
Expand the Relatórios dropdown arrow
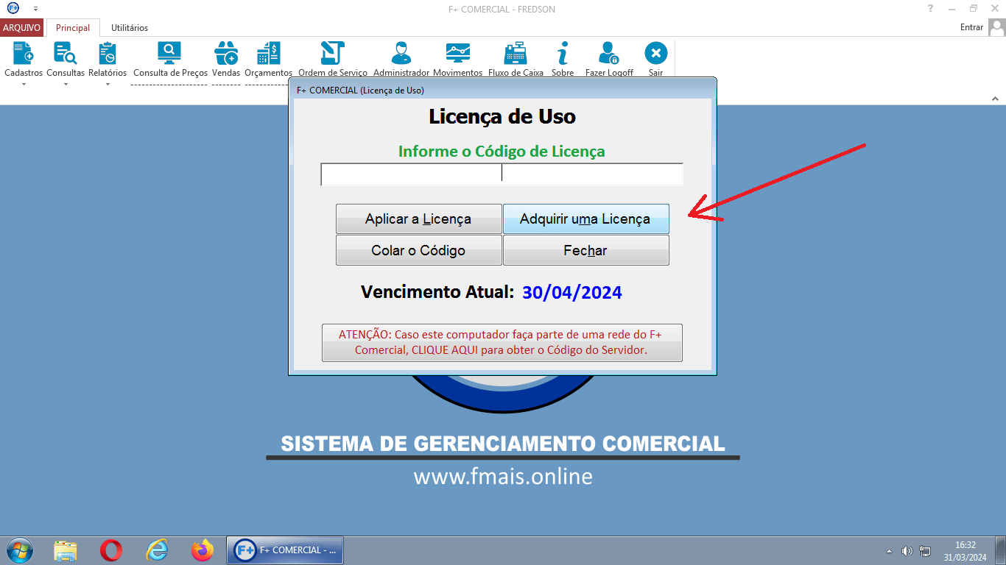tap(108, 84)
